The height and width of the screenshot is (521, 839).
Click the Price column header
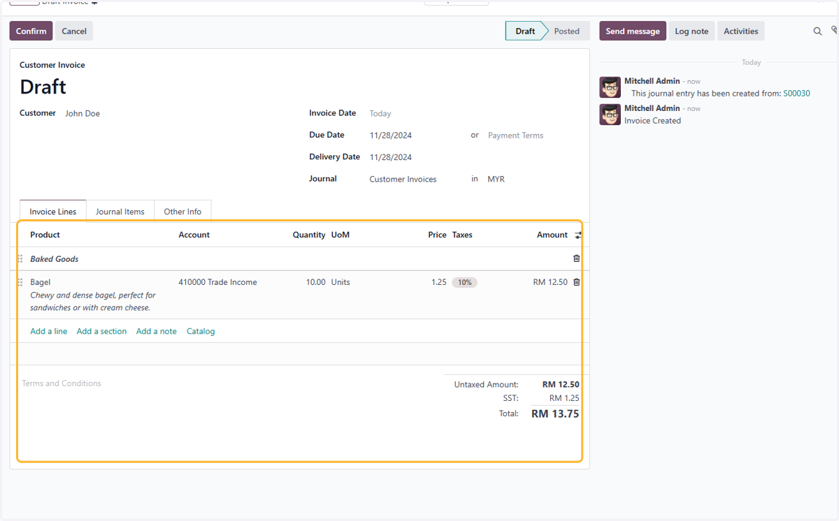(437, 235)
